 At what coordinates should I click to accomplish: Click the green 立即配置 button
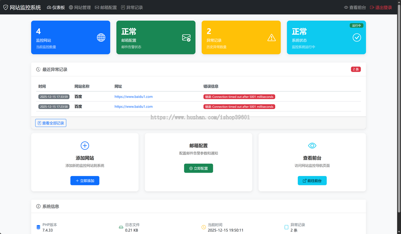(198, 168)
